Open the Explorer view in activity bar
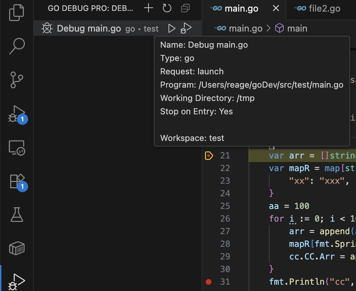356x291 pixels. tap(17, 13)
